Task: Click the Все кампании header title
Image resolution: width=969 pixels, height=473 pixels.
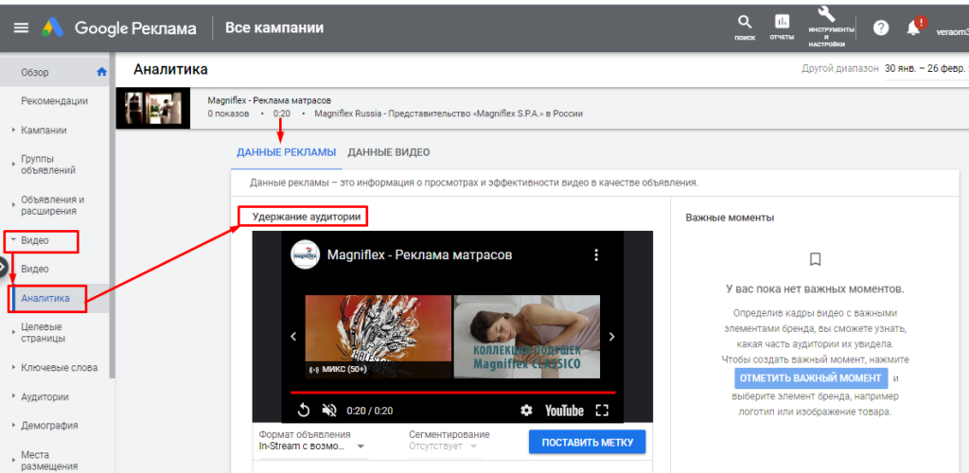Action: pyautogui.click(x=274, y=27)
